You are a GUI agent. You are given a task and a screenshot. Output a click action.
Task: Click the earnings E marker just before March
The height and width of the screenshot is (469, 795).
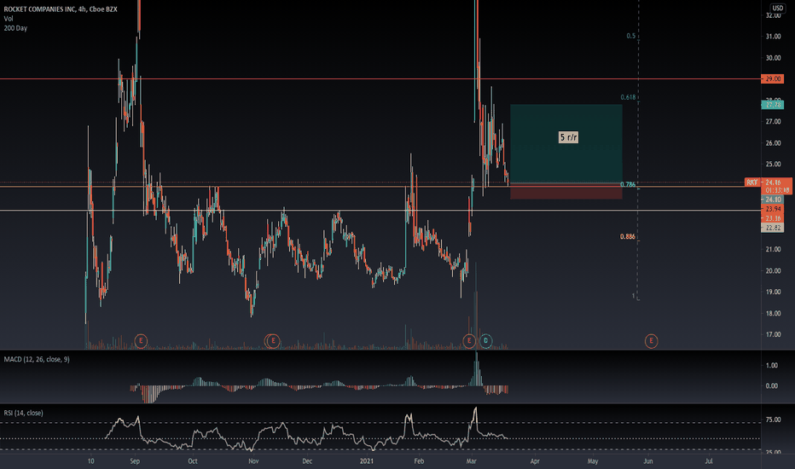(x=469, y=341)
